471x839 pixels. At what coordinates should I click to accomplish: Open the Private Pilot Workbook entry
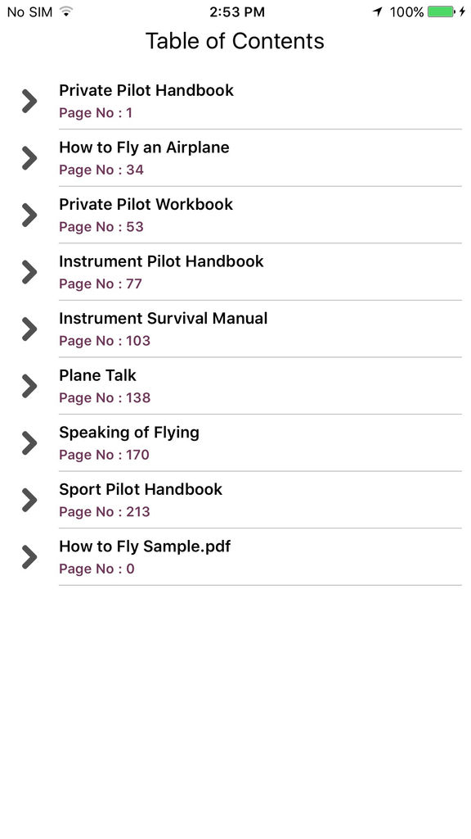click(x=235, y=215)
